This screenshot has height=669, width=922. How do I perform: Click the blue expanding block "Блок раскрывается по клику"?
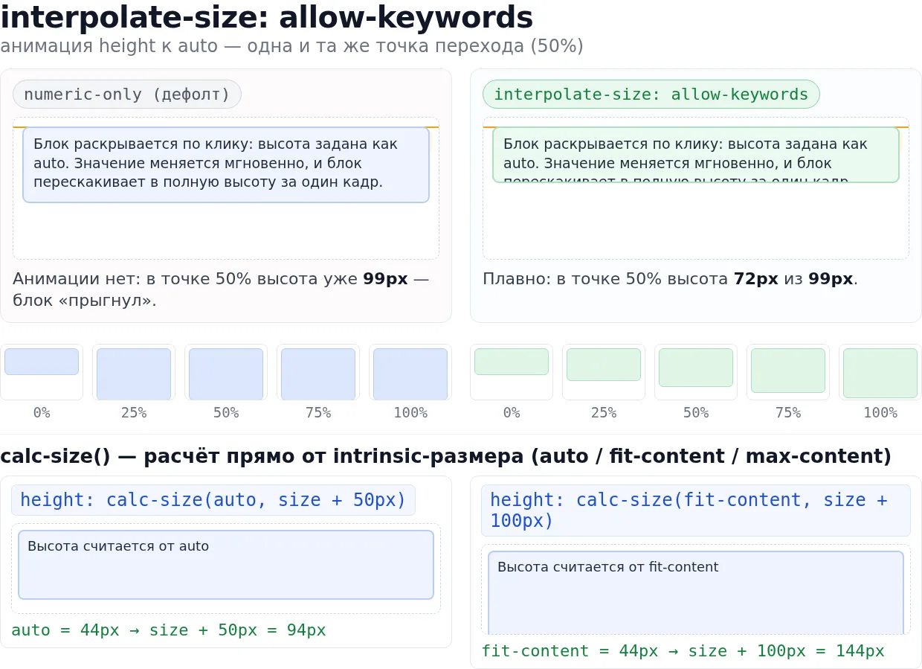coord(226,164)
